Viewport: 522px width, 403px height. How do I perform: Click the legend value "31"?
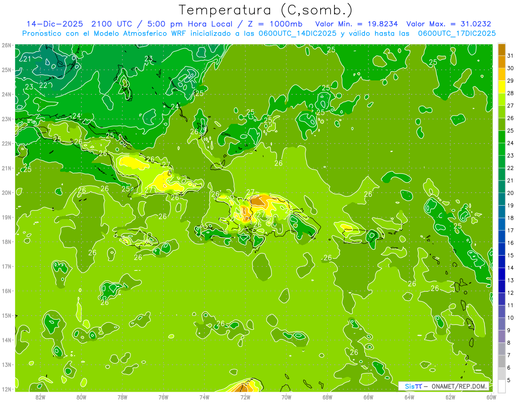point(511,56)
